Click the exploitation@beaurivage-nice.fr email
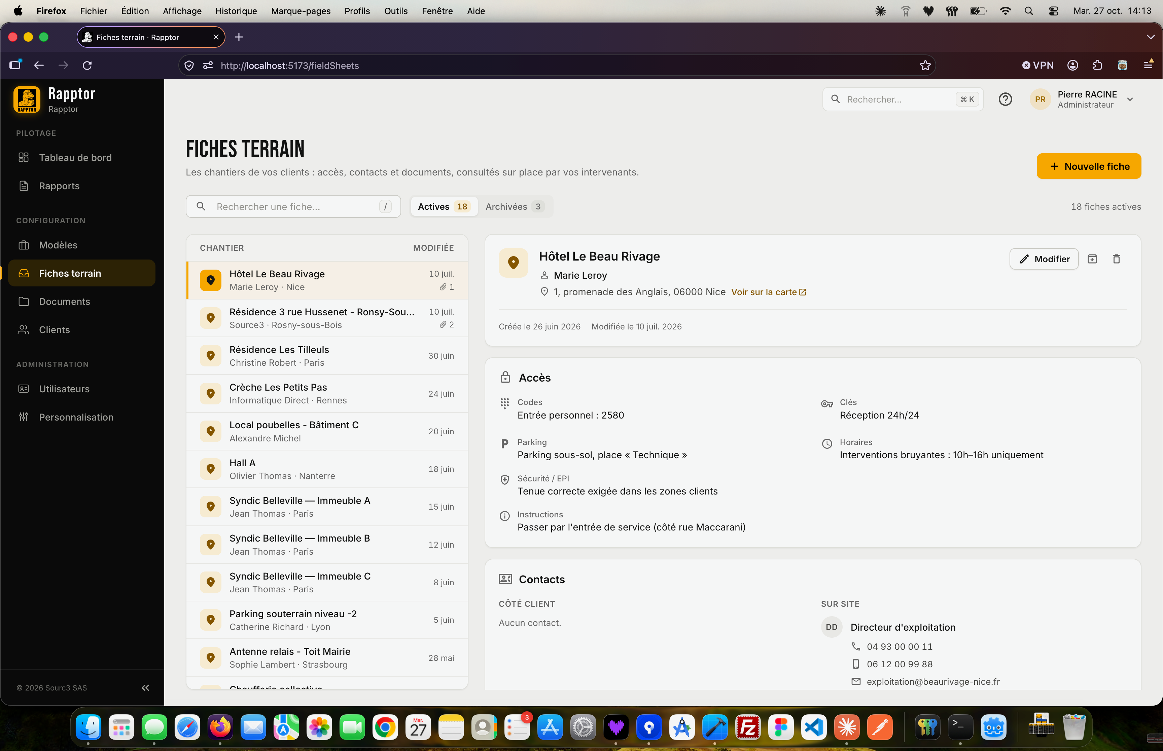This screenshot has width=1163, height=751. pos(932,682)
